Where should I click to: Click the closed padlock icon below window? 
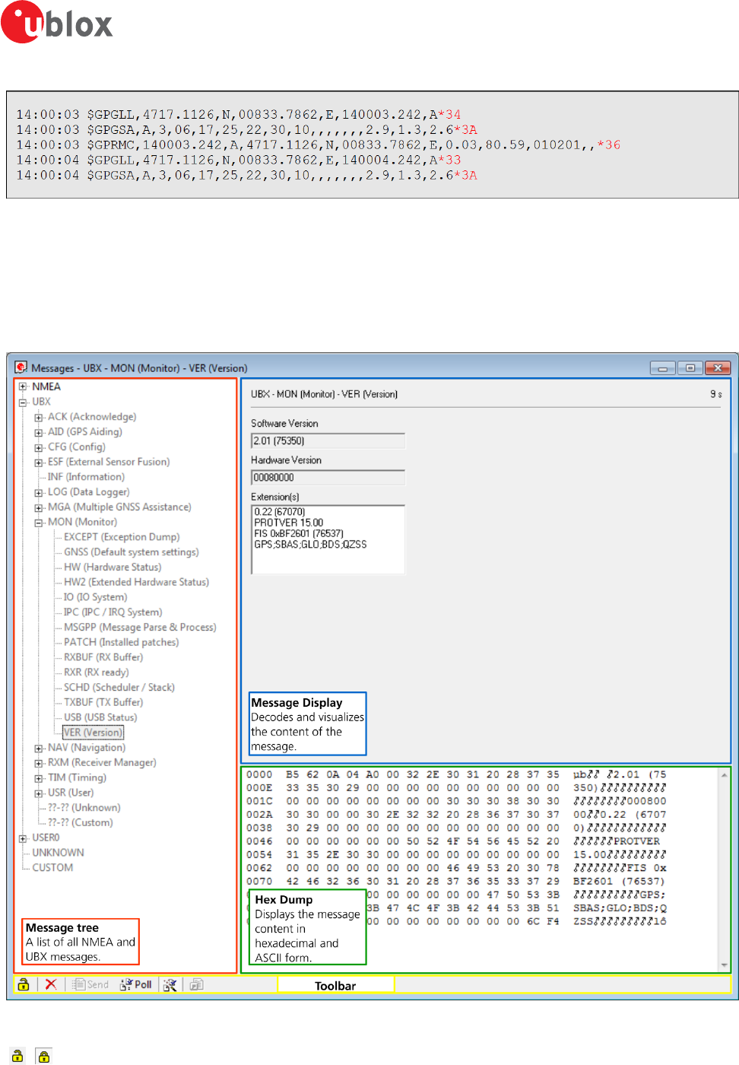point(44,1056)
